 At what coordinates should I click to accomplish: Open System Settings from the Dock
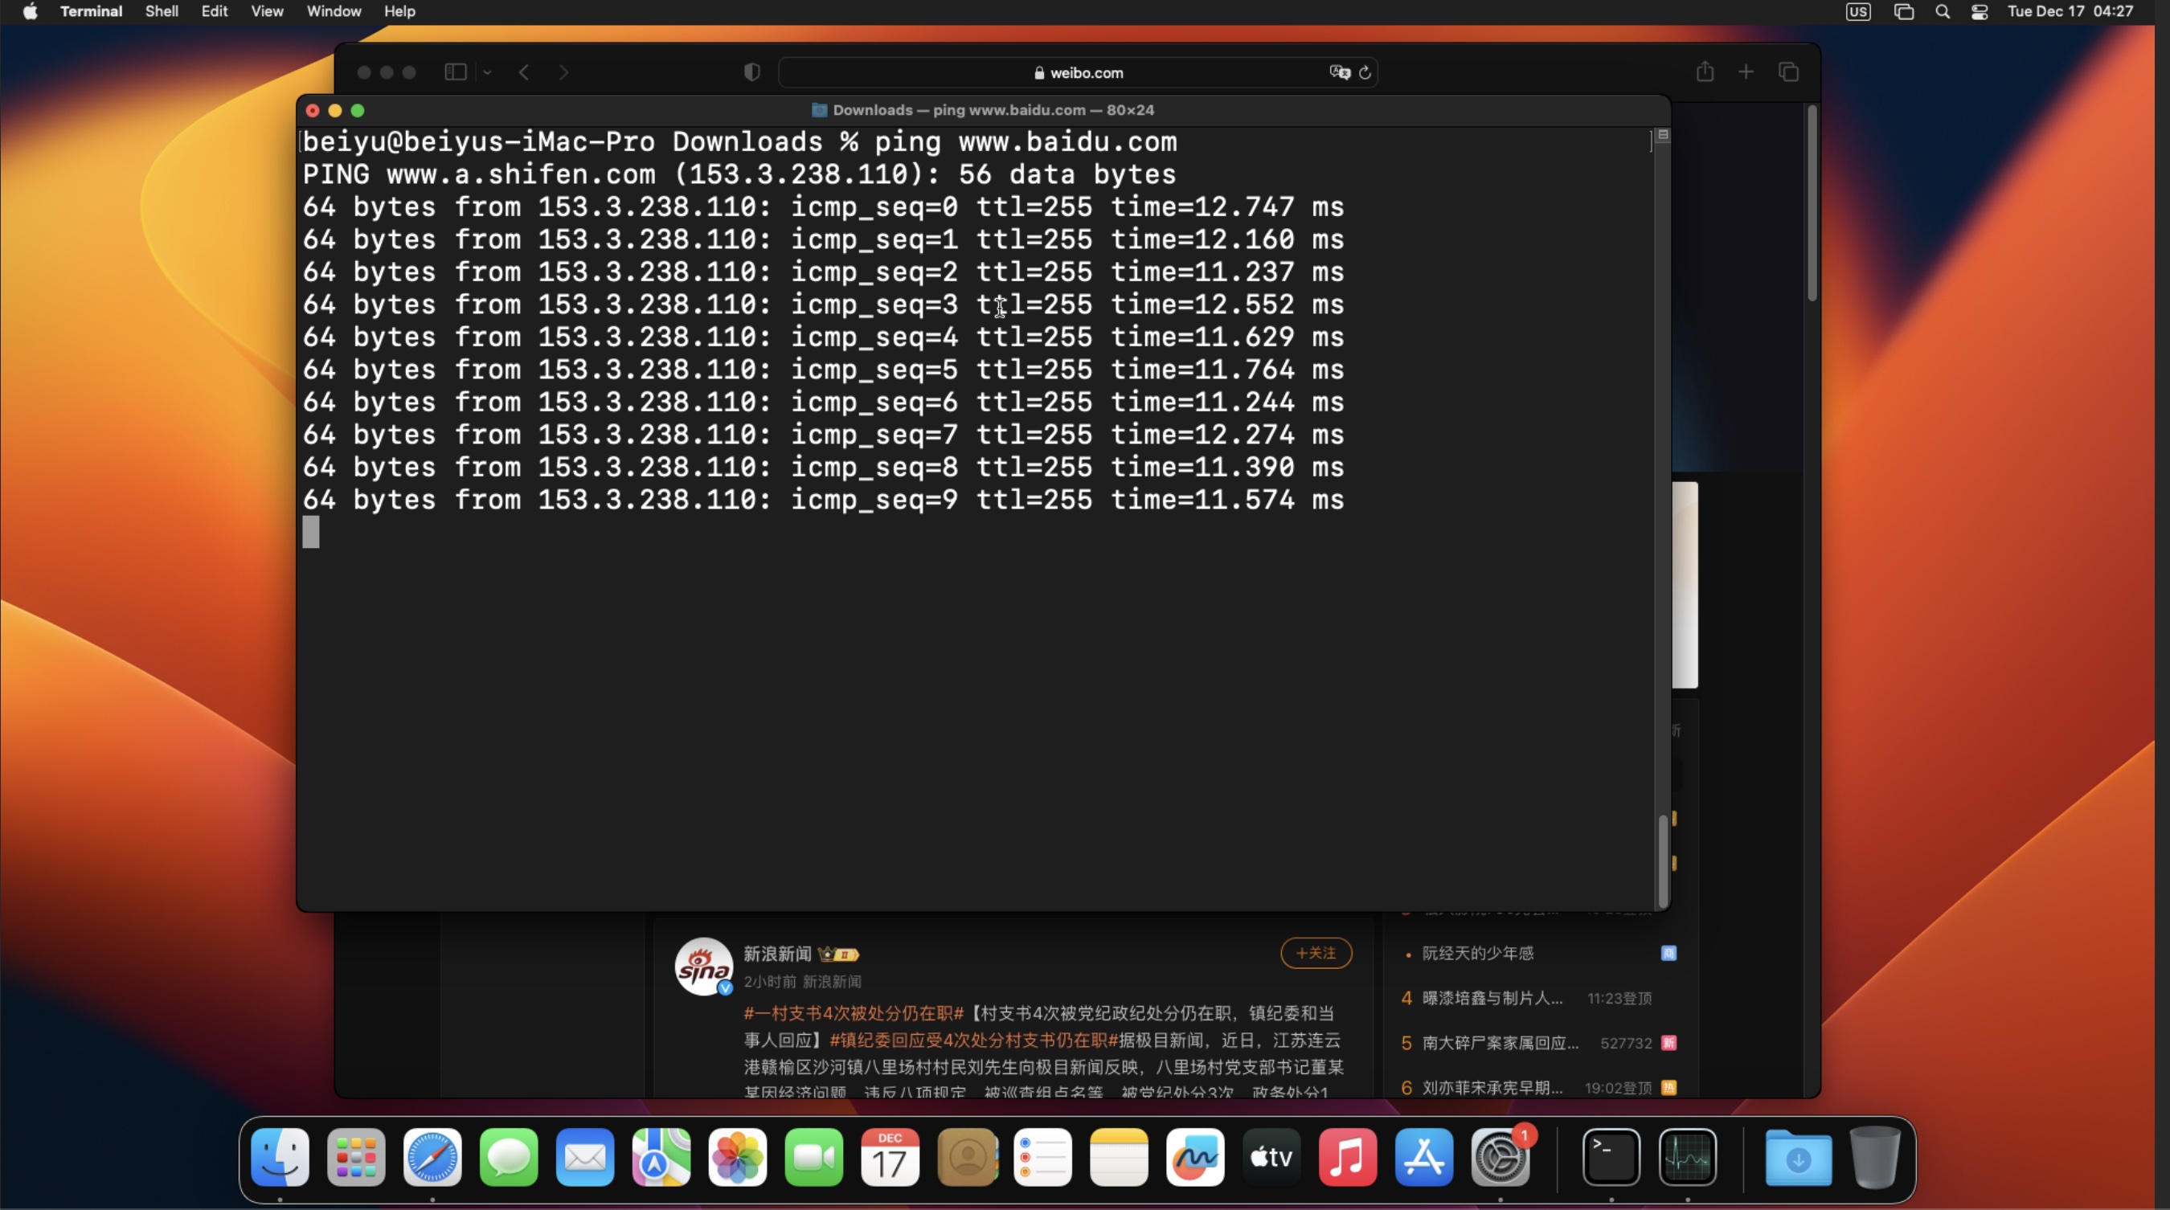pos(1501,1157)
